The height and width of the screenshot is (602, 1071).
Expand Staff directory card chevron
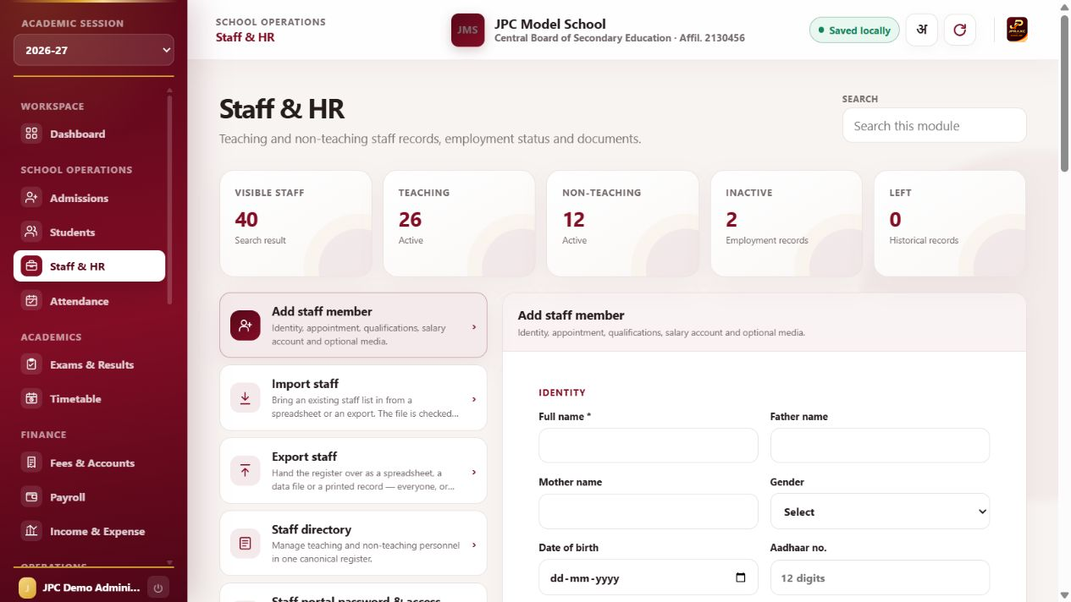(x=474, y=545)
